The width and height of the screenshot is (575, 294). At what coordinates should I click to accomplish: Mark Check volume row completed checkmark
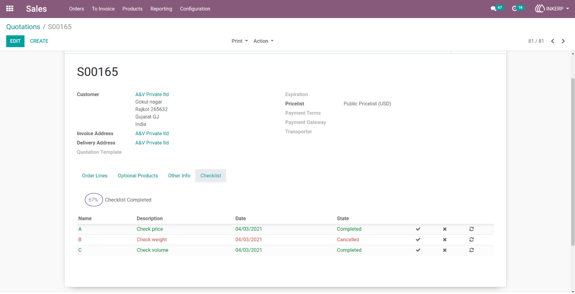pyautogui.click(x=418, y=250)
